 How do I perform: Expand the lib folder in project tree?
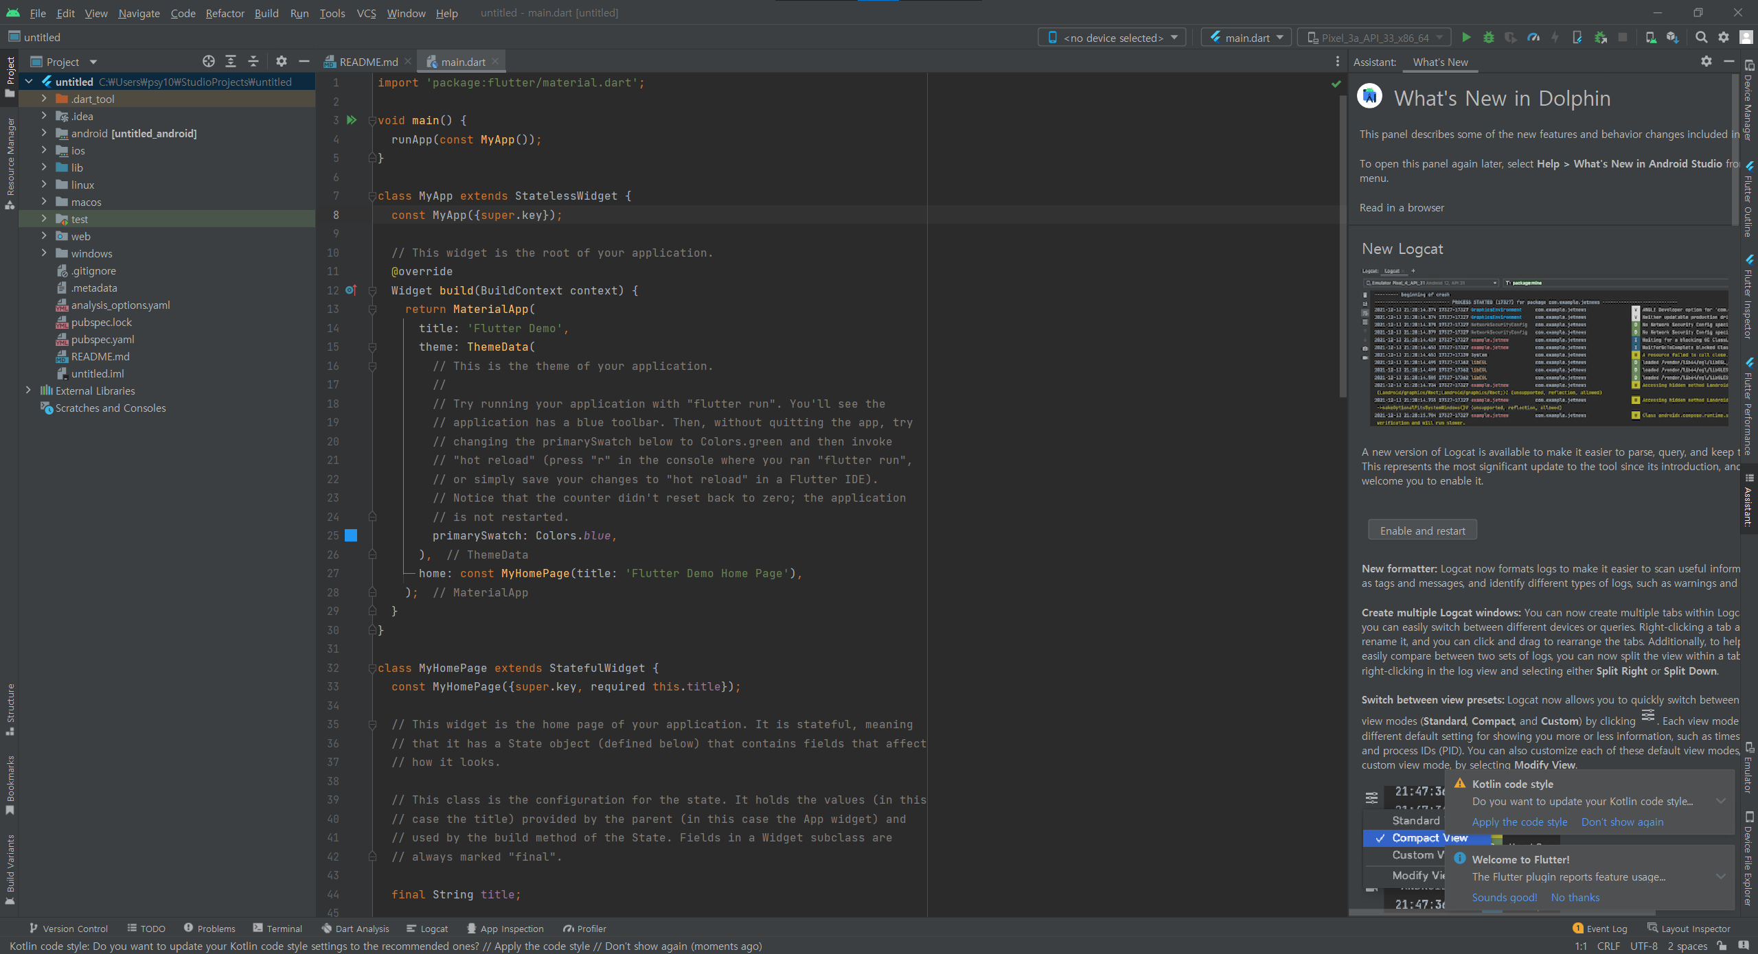point(44,167)
